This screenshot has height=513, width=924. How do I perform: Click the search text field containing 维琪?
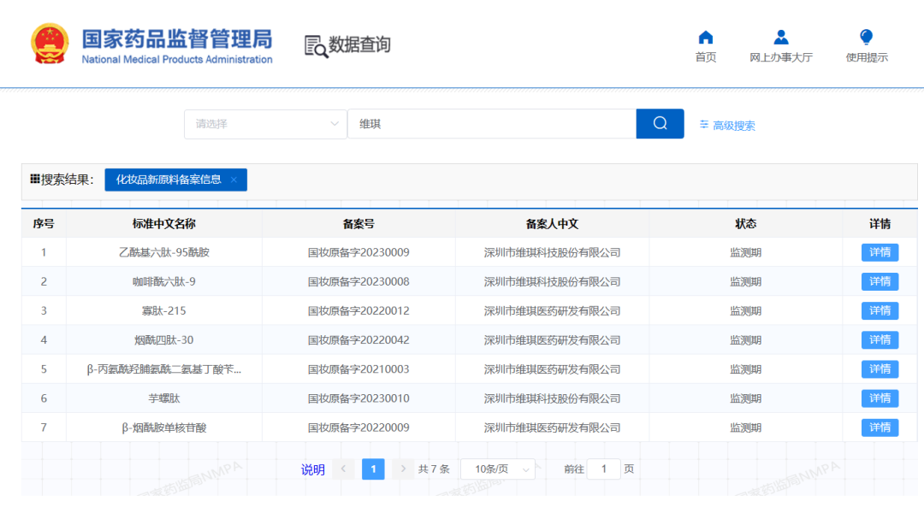point(492,124)
